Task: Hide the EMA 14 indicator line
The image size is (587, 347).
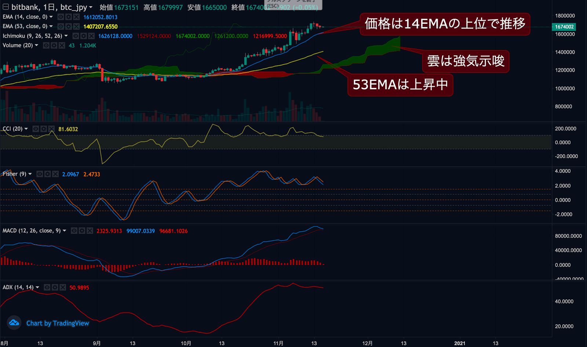Action: [x=61, y=17]
